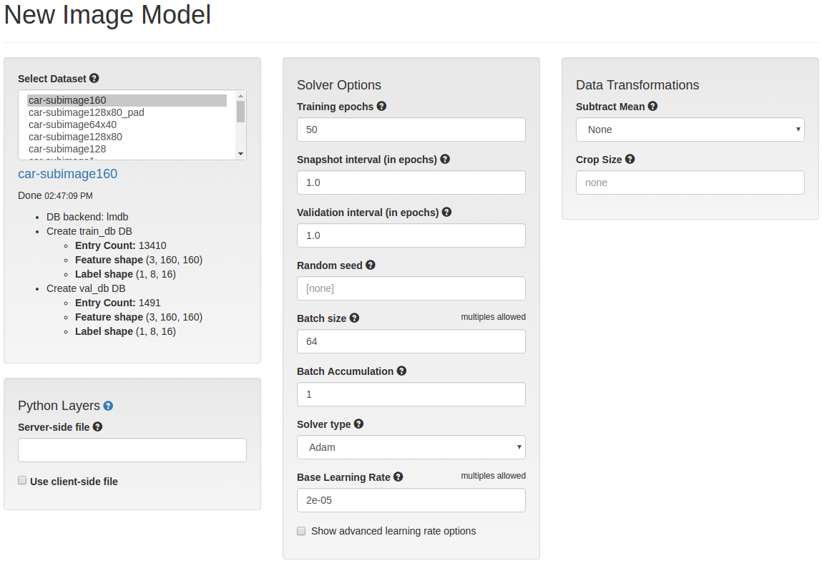Open the car-subimage160 dataset link
Screen dimensions: 822x566
[68, 174]
